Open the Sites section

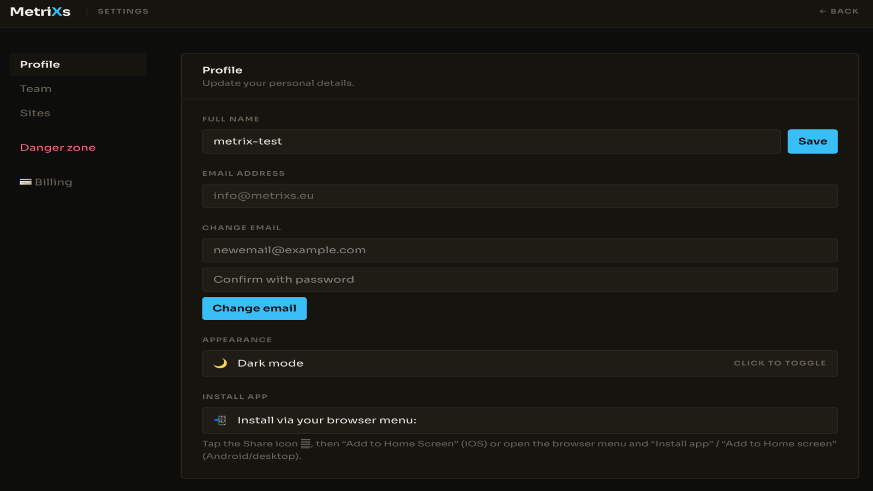coord(35,113)
